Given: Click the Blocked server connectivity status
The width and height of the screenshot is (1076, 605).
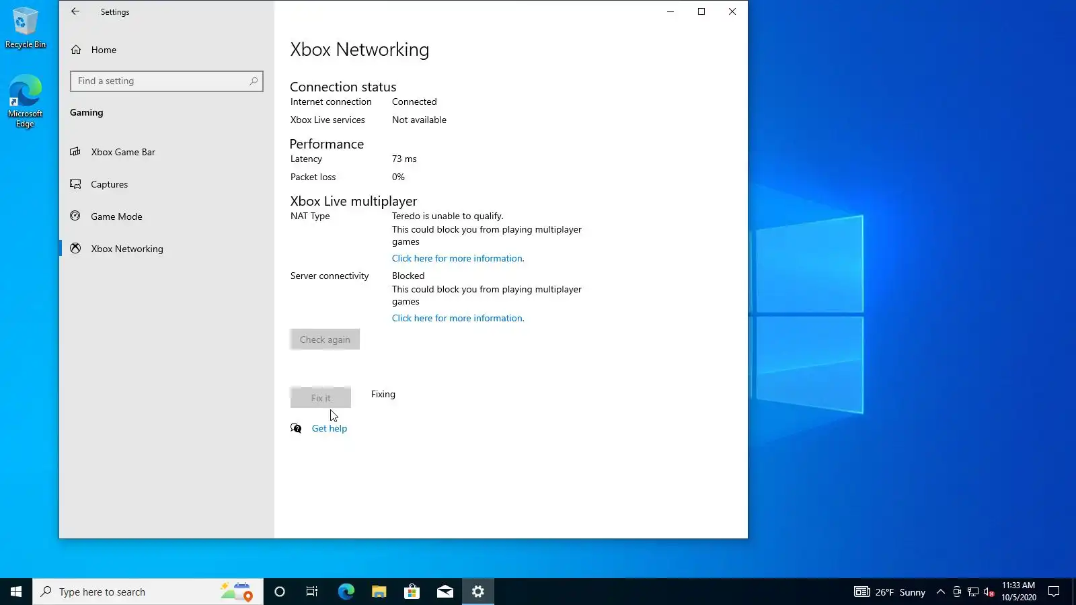Looking at the screenshot, I should click(408, 276).
